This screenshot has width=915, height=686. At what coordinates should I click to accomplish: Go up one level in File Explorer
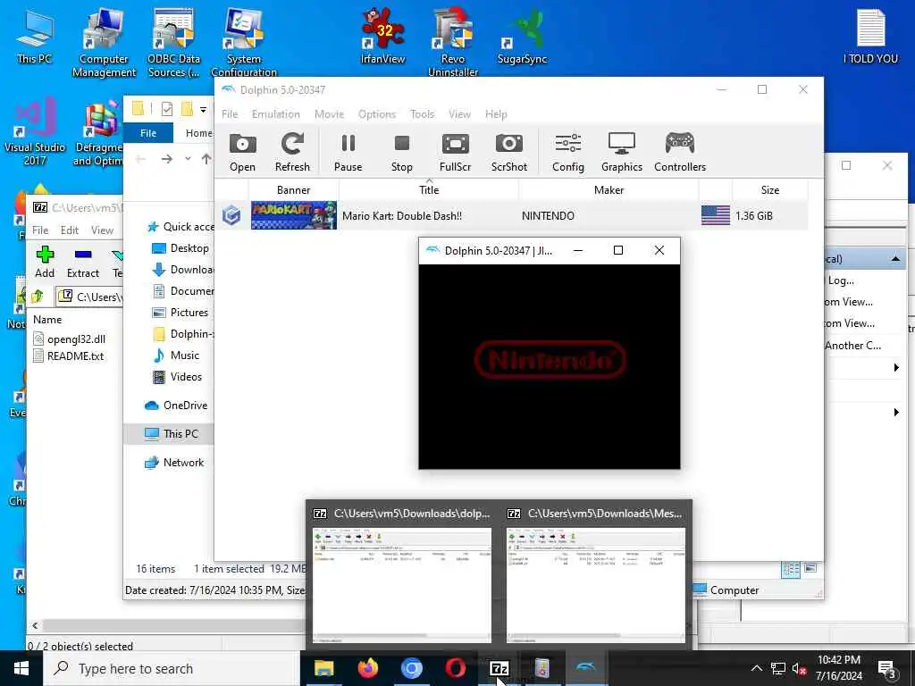point(206,159)
